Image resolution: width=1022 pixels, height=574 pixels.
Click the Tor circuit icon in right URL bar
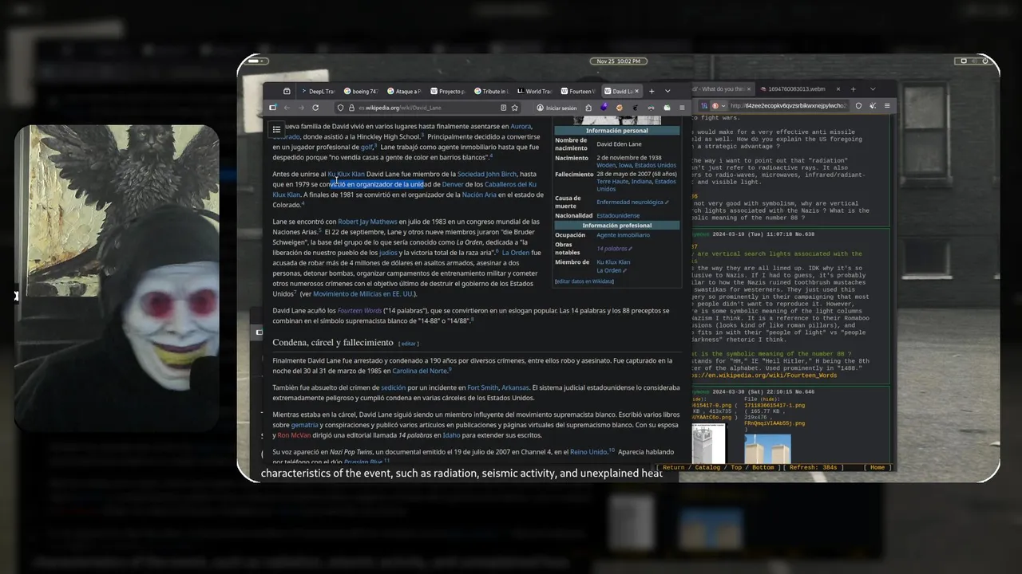[704, 105]
